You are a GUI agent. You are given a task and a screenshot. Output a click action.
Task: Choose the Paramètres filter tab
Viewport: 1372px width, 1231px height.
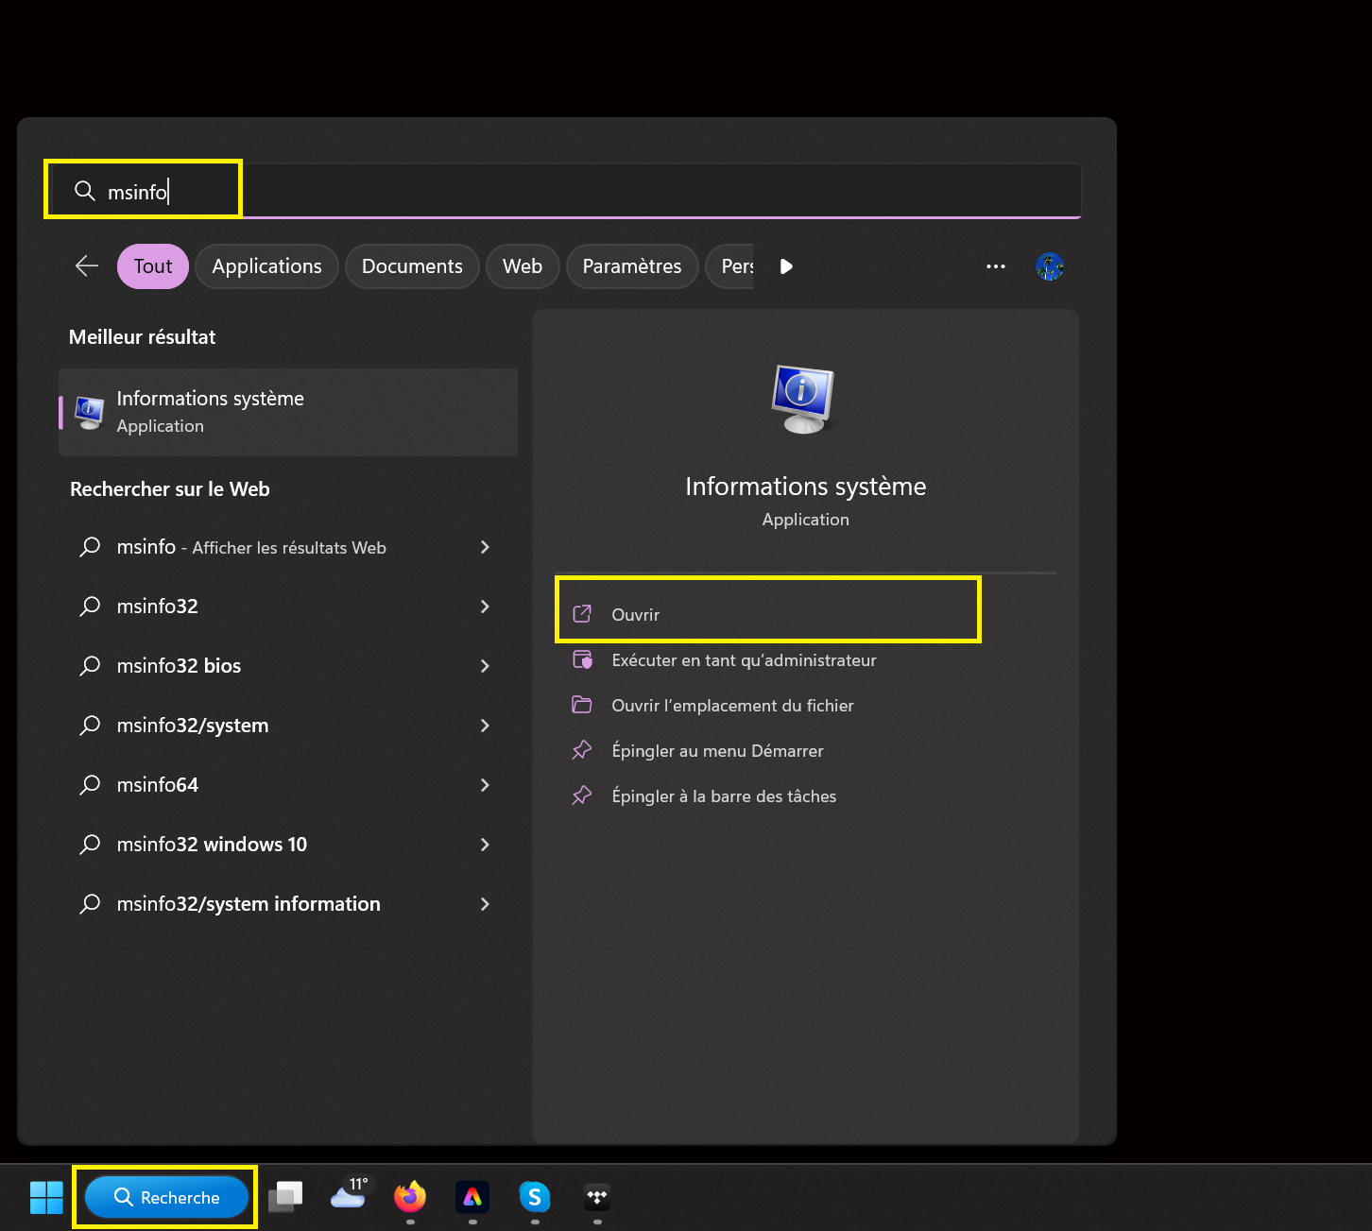click(x=631, y=266)
